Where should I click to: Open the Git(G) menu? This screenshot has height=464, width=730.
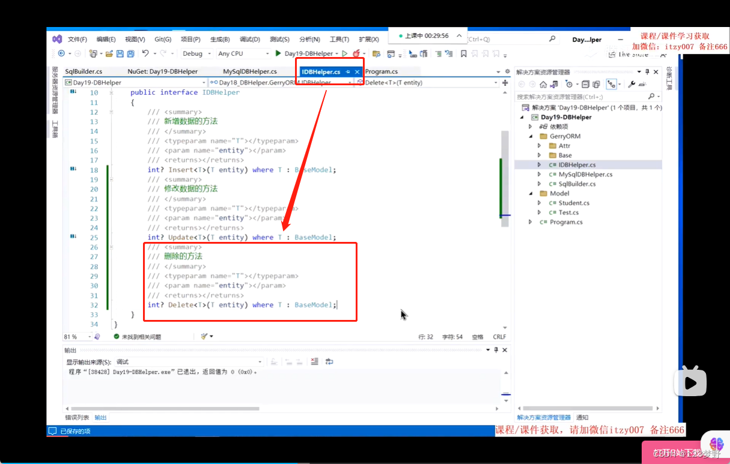[163, 39]
